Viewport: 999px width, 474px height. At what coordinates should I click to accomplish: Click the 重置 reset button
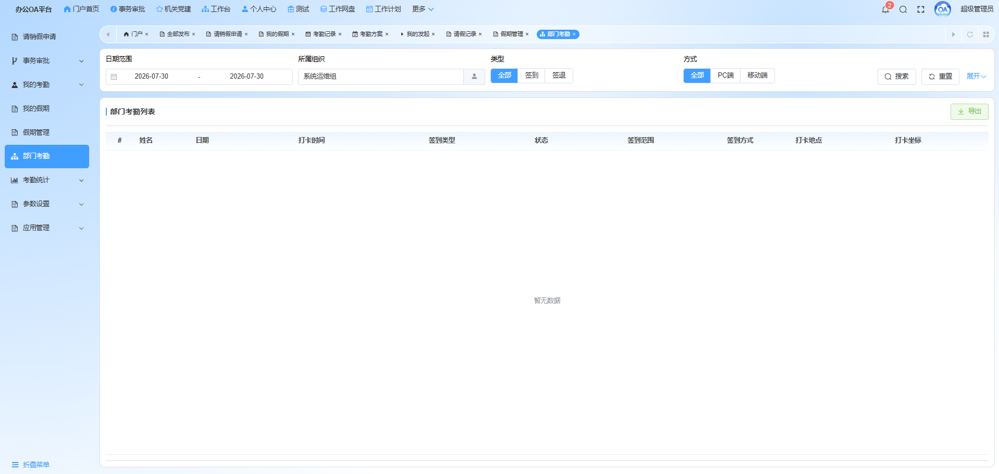pyautogui.click(x=940, y=77)
